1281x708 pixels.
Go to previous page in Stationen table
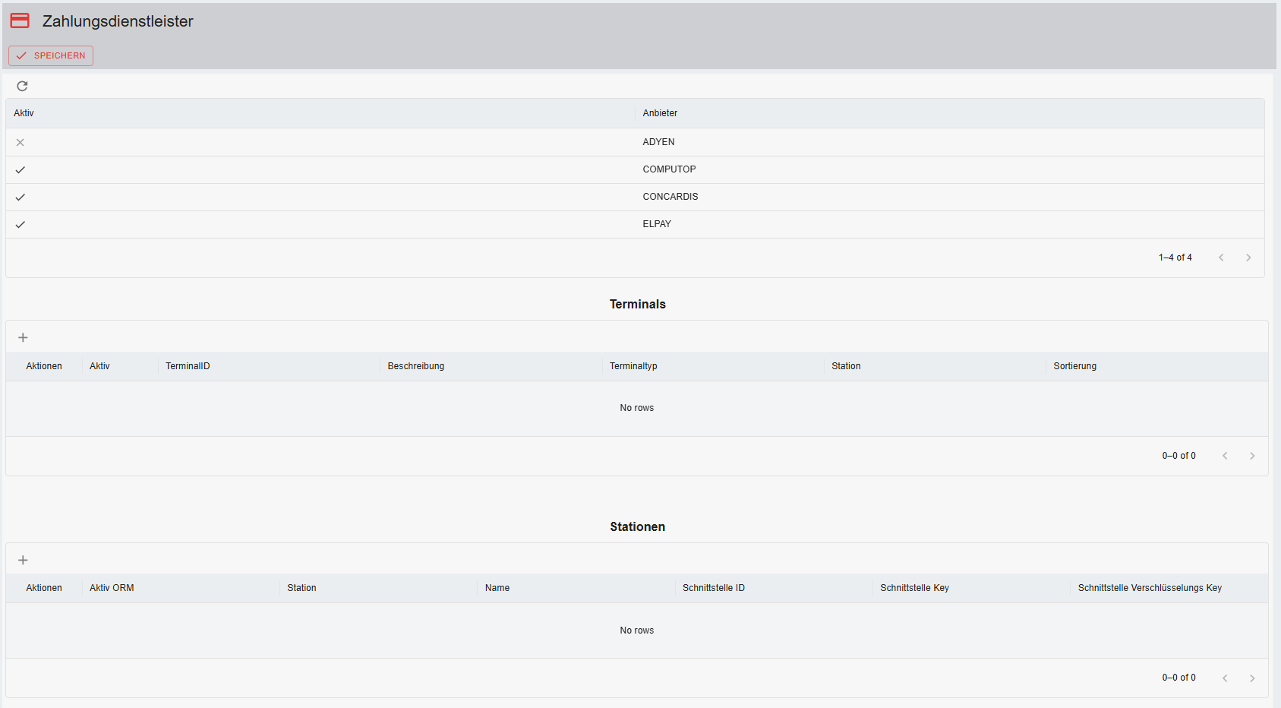point(1225,678)
